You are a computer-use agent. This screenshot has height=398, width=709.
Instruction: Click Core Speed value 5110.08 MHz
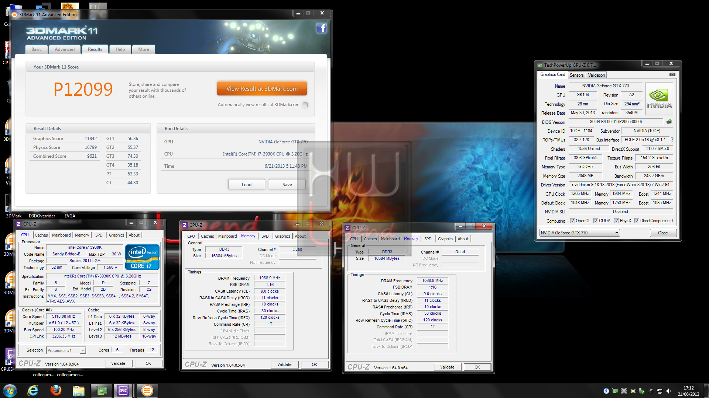[x=64, y=317]
